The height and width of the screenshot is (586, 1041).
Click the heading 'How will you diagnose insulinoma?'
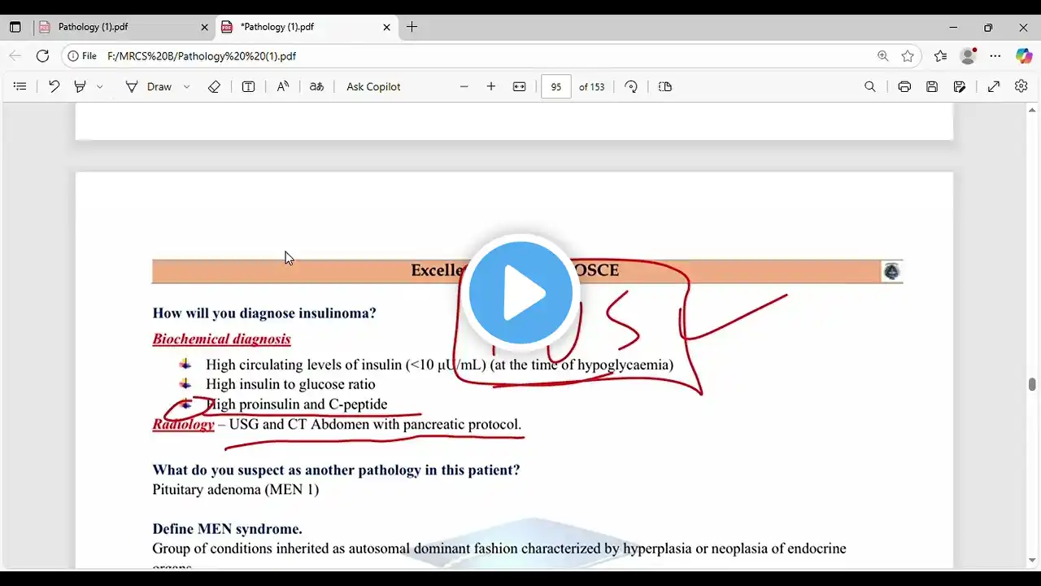[264, 313]
